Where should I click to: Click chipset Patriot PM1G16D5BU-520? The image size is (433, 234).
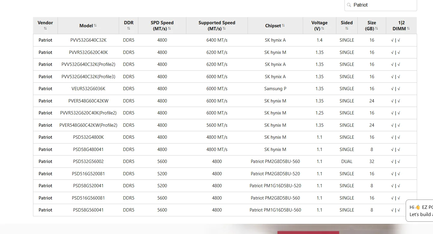275,186
